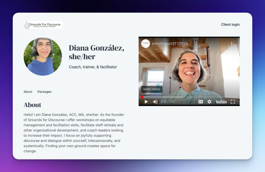265x172 pixels.
Task: Click the YouTube logo in the player
Action: [221, 102]
